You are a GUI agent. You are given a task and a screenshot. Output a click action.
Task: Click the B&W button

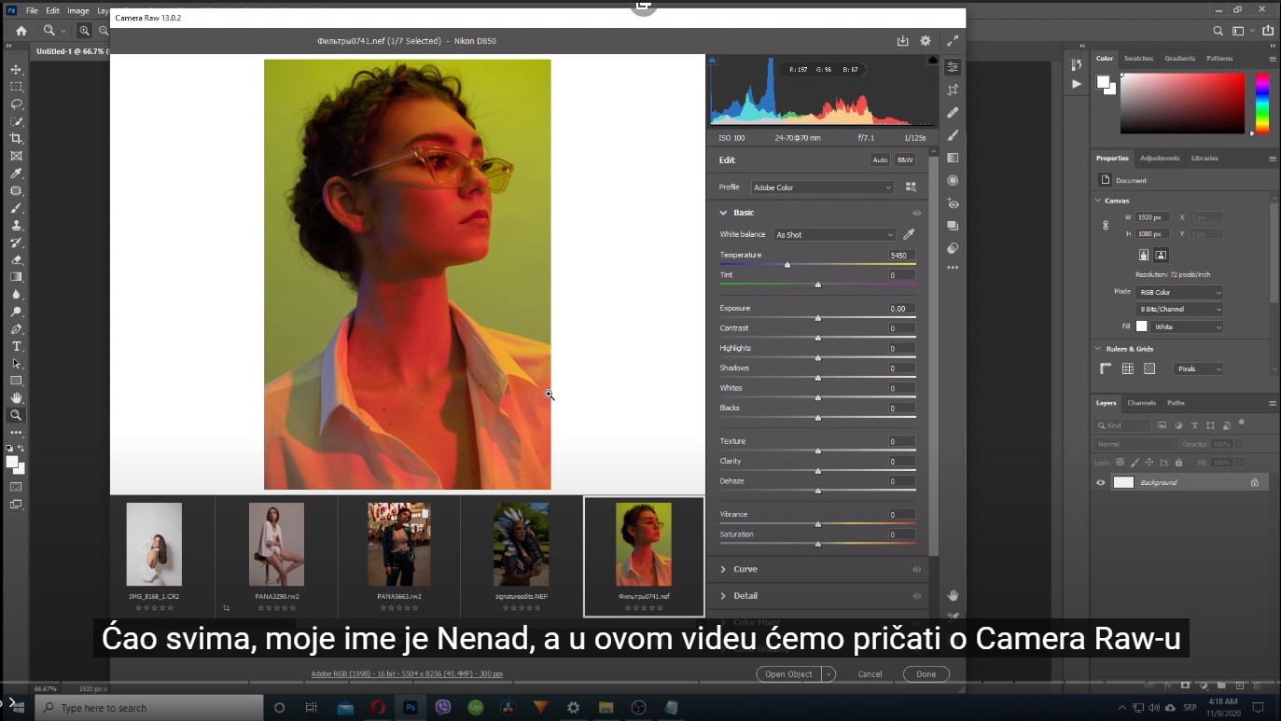coord(905,160)
